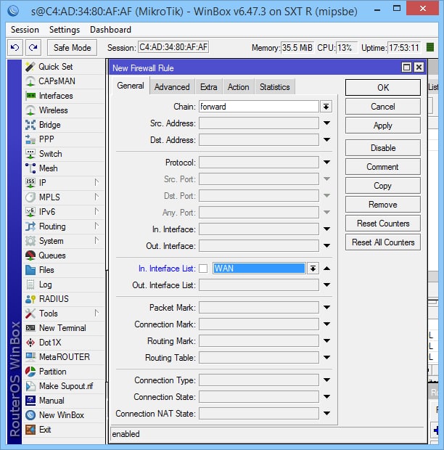This screenshot has width=444, height=450.
Task: Click the Comment button
Action: (383, 167)
